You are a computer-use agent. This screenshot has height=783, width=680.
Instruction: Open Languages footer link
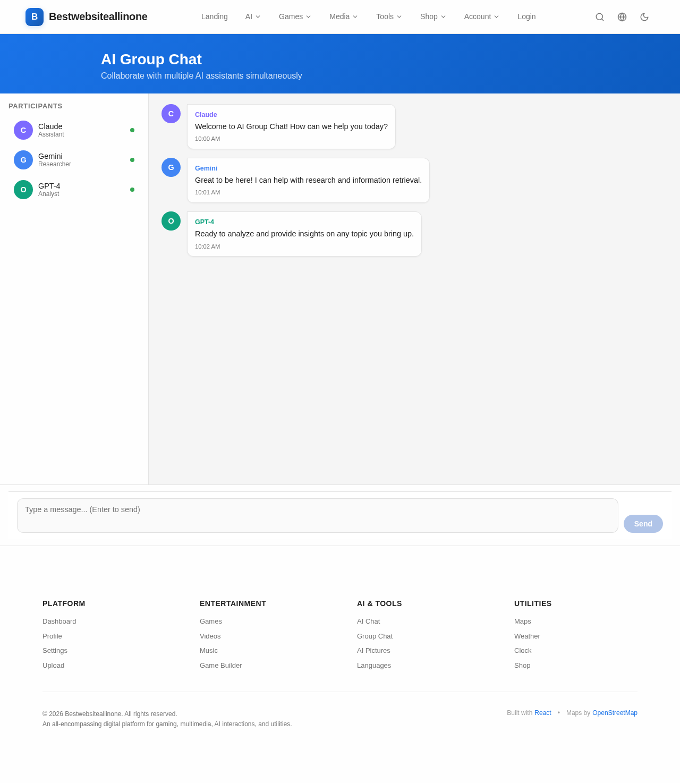pos(374,666)
